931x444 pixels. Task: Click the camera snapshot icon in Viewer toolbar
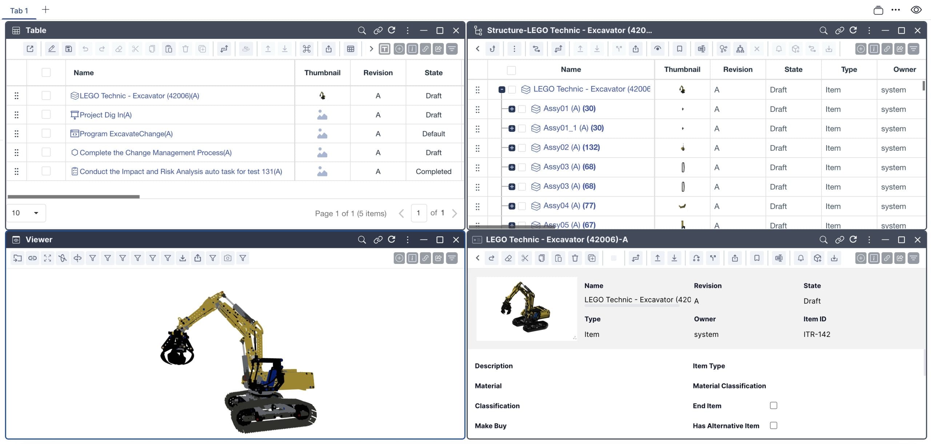coord(228,258)
